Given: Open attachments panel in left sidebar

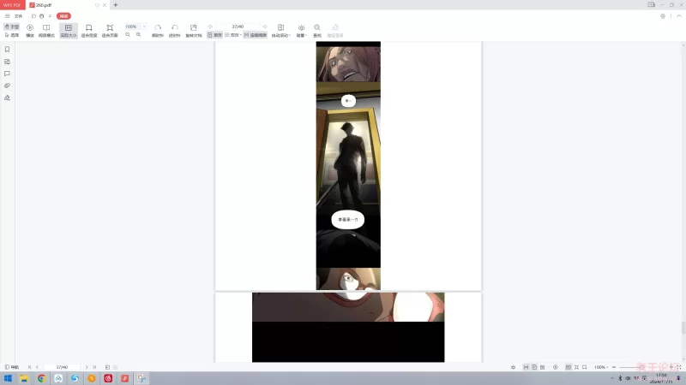Looking at the screenshot, I should (7, 86).
